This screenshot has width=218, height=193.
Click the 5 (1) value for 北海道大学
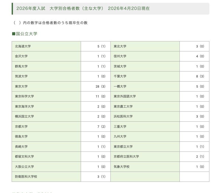coord(101,46)
